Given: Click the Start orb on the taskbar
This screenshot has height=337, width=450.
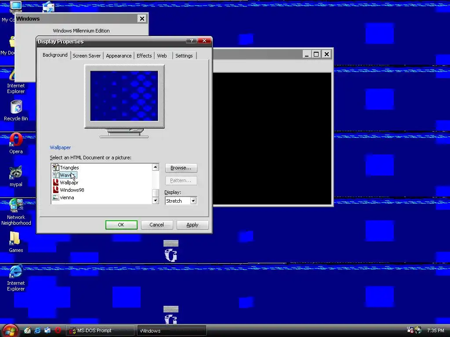Looking at the screenshot, I should pyautogui.click(x=10, y=331).
